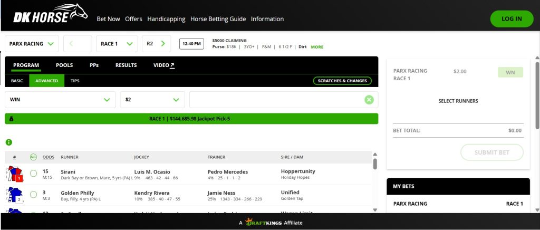Click sire Hoppertunity
Screen dimensions: 540x230
298,171
